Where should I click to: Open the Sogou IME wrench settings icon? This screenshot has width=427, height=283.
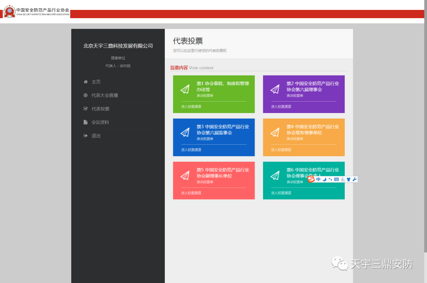(x=355, y=179)
